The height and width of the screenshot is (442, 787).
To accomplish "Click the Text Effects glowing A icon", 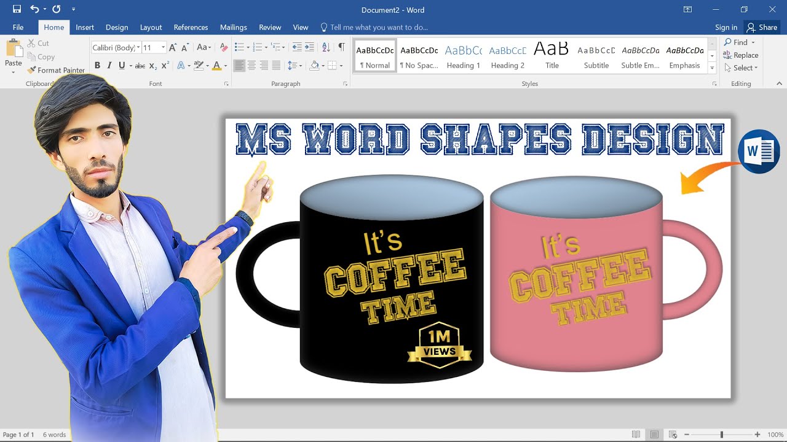I will click(181, 66).
